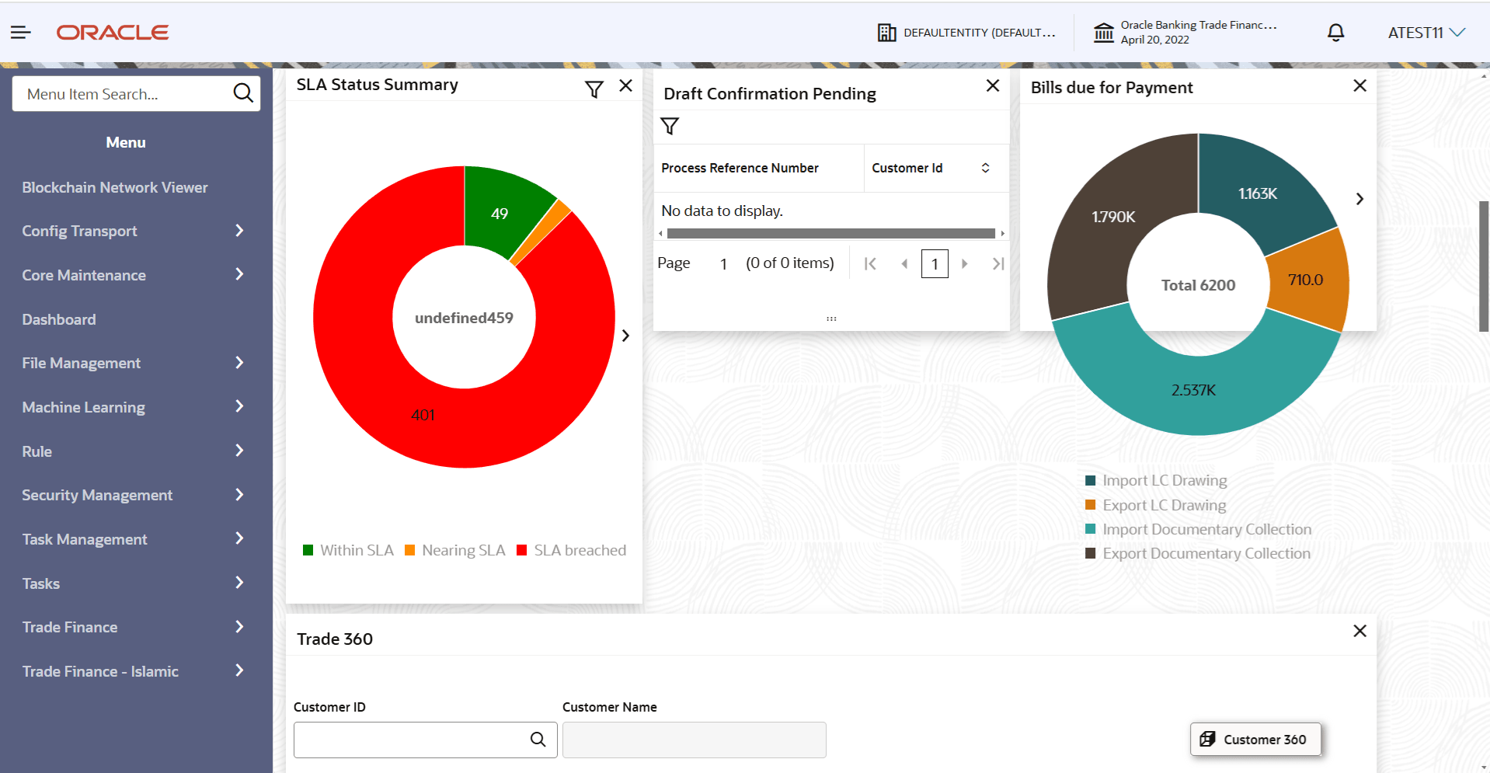
Task: Toggle the Nearing SLA legend item
Action: [455, 550]
